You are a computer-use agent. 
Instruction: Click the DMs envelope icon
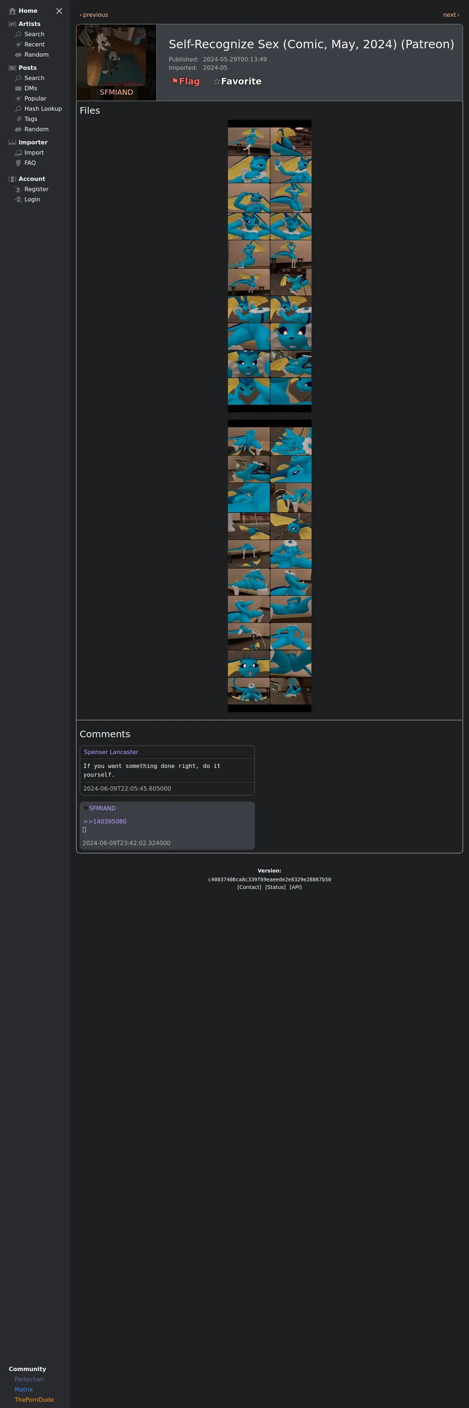pyautogui.click(x=19, y=88)
